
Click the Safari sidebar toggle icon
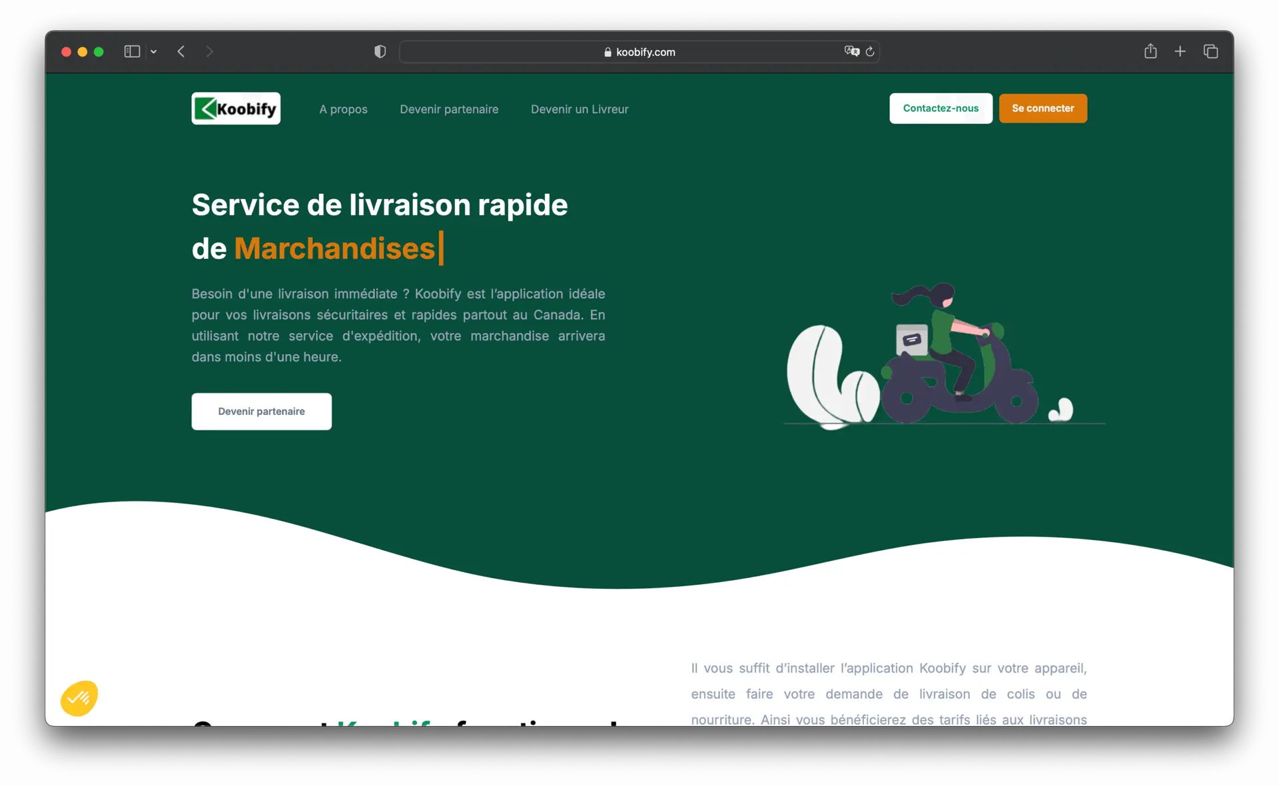[x=132, y=51]
